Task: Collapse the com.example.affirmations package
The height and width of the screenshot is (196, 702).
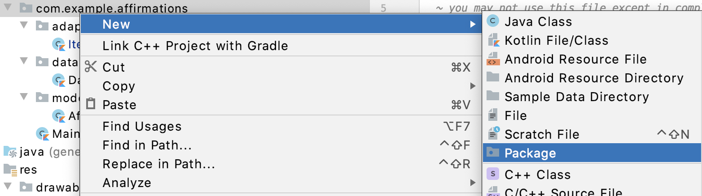Action: coord(8,8)
